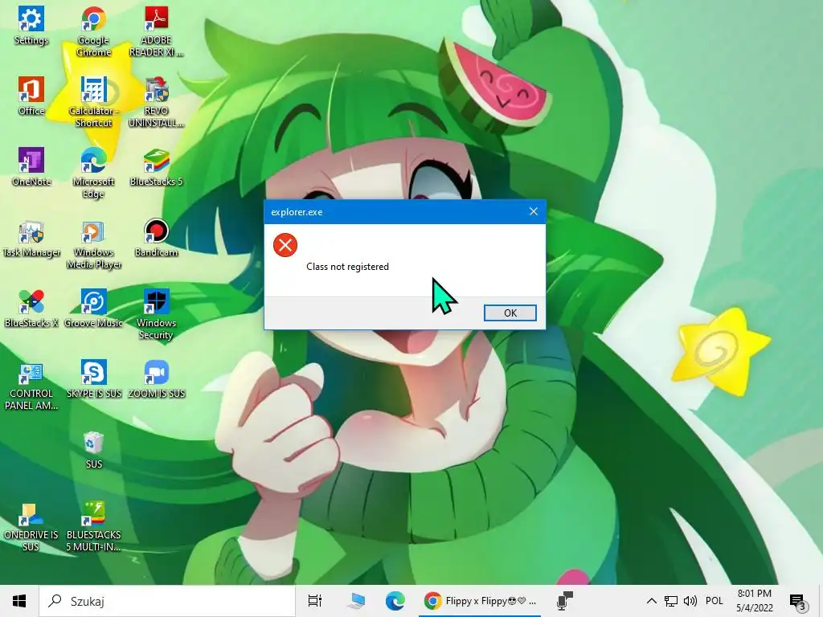Click the red error icon in dialog
Viewport: 823px width, 617px height.
point(285,245)
